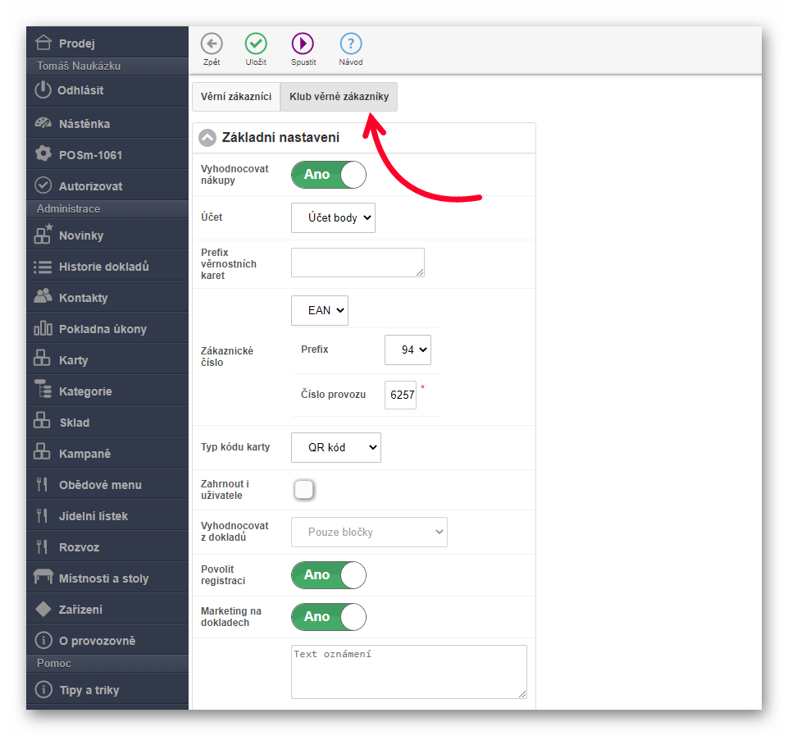Open Historie dokladů list in the sidebar
Viewport: 788px width, 736px height.
click(x=103, y=267)
